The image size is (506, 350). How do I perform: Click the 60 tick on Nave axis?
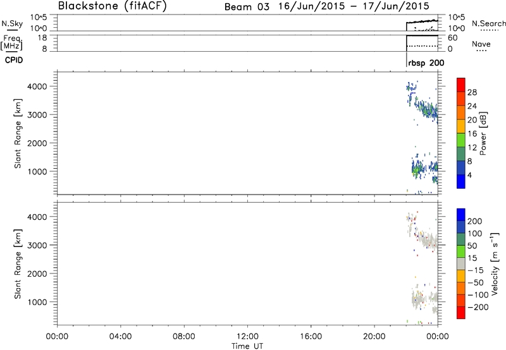[452, 38]
